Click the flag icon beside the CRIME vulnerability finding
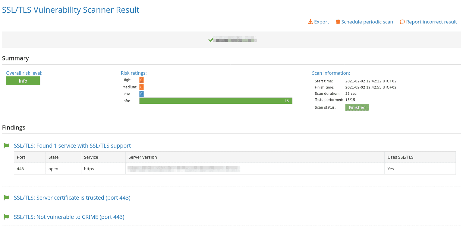463x228 pixels. 6,217
